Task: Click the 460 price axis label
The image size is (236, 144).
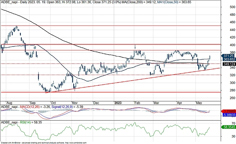Action: 233,22
